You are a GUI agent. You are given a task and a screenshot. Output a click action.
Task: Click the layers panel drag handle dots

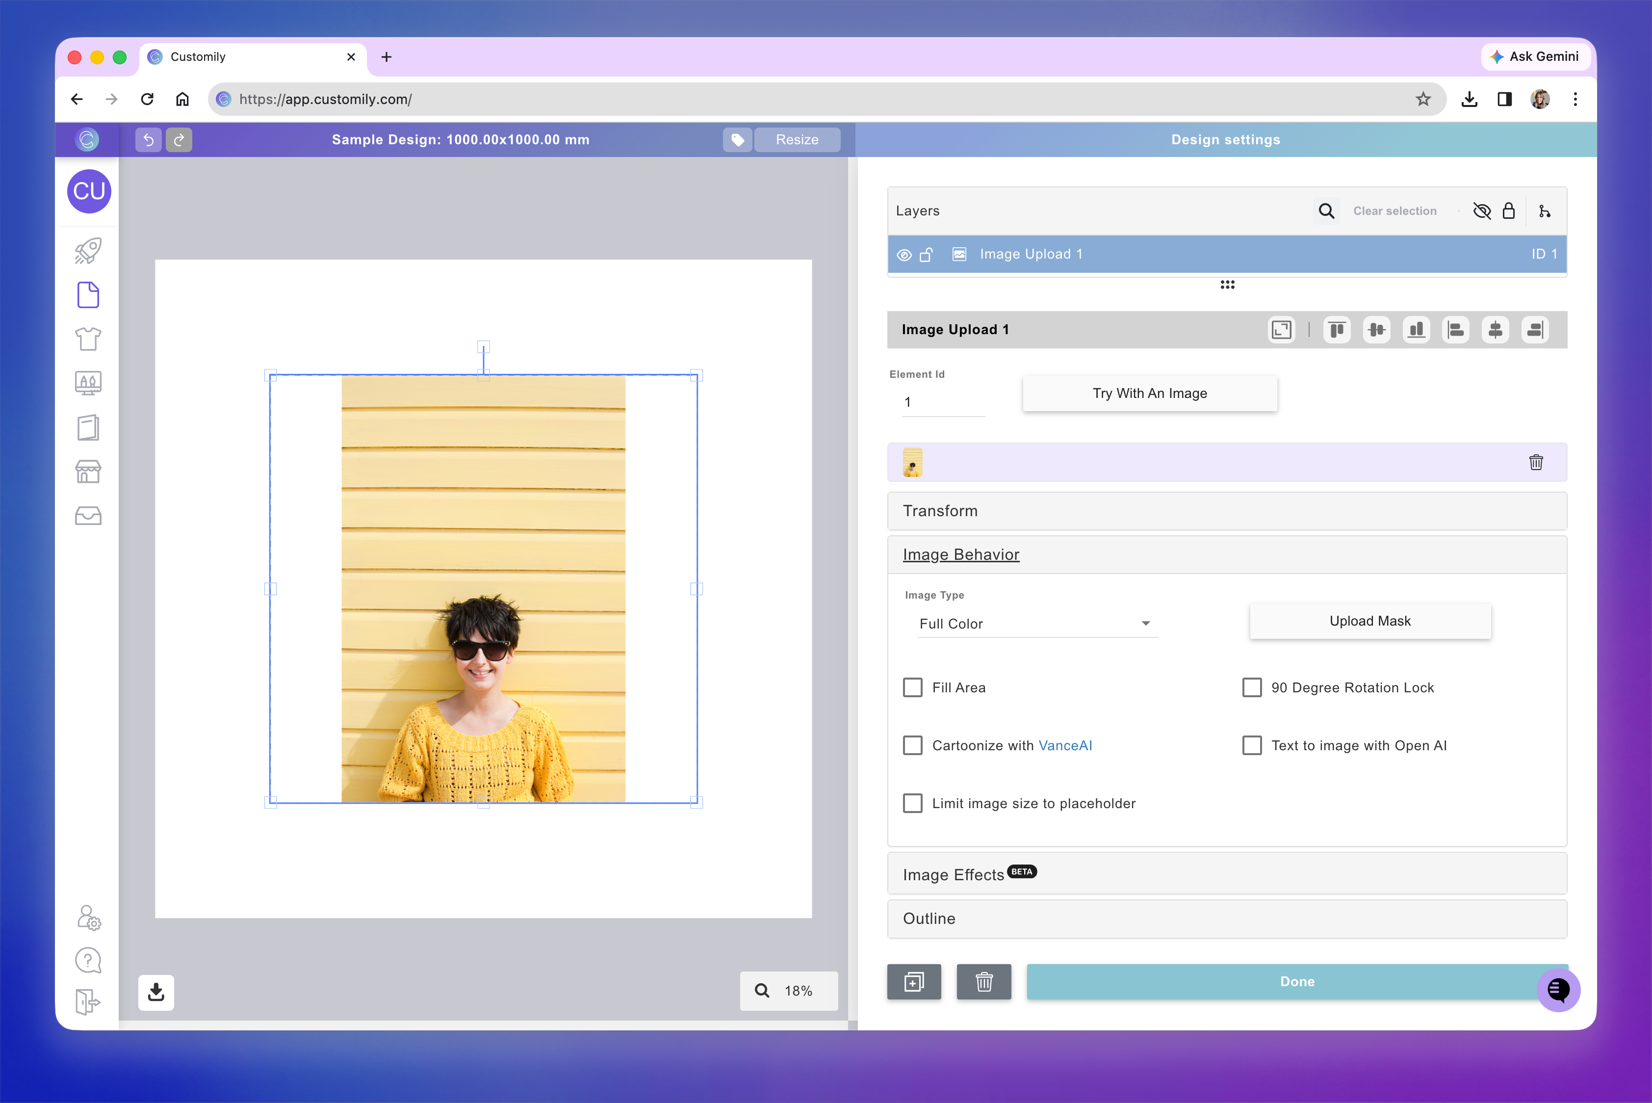[1227, 284]
